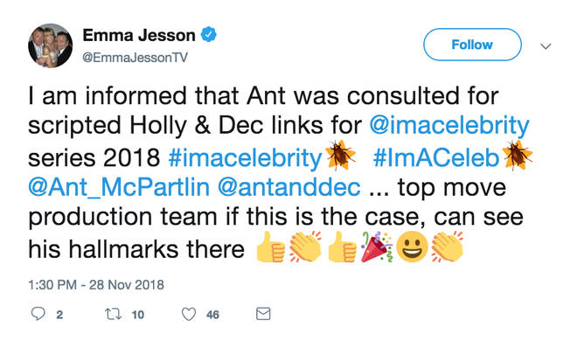Open Emma Jesson's profile picture
This screenshot has height=348, width=577.
(x=51, y=45)
